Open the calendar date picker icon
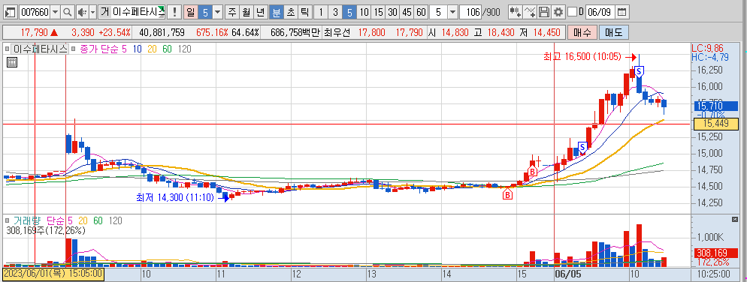Viewport: 747px width, 282px height. [x=622, y=12]
